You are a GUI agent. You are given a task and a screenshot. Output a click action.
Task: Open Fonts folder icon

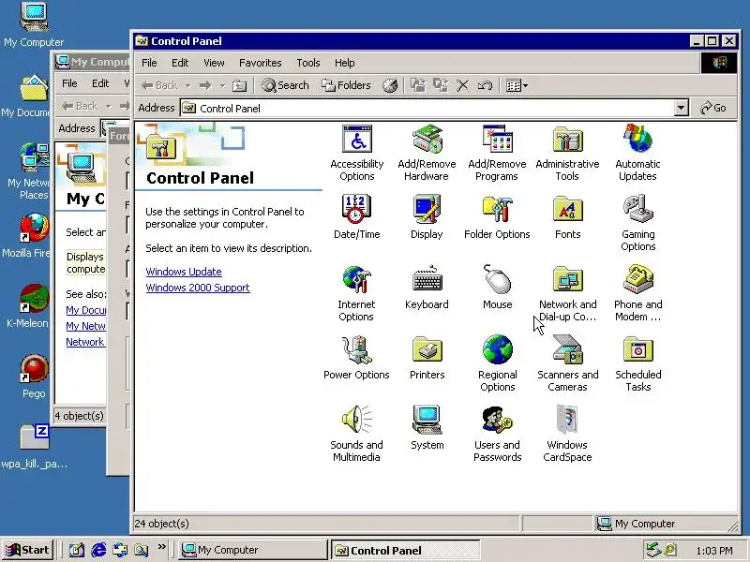pos(567,216)
